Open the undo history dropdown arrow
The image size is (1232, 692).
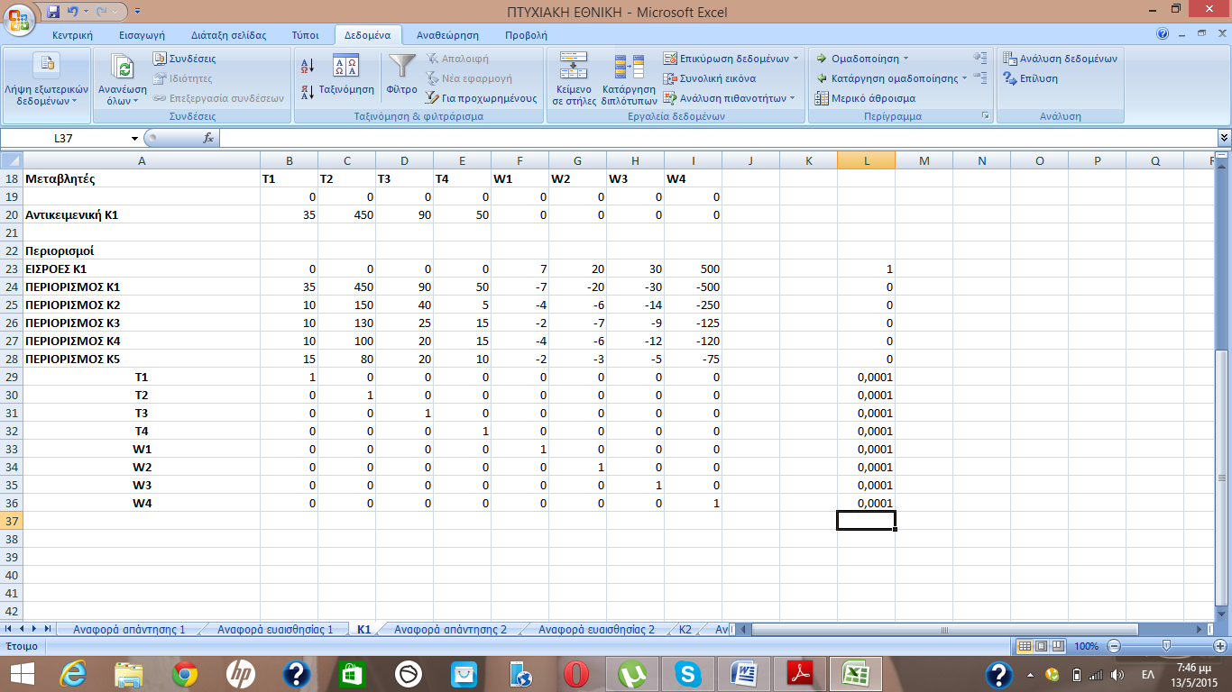point(85,13)
